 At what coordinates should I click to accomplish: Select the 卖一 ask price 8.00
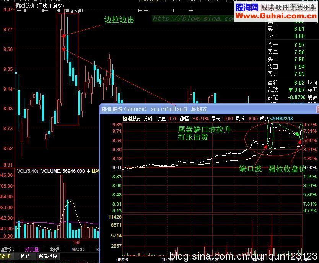[x=299, y=36]
